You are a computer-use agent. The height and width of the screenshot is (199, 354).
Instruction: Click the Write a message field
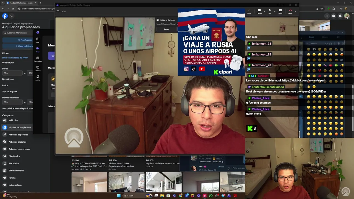point(239,168)
